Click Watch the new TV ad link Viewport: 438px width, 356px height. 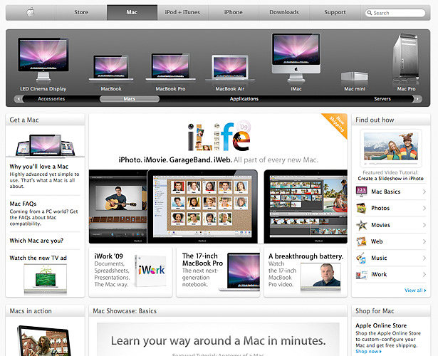pyautogui.click(x=38, y=258)
